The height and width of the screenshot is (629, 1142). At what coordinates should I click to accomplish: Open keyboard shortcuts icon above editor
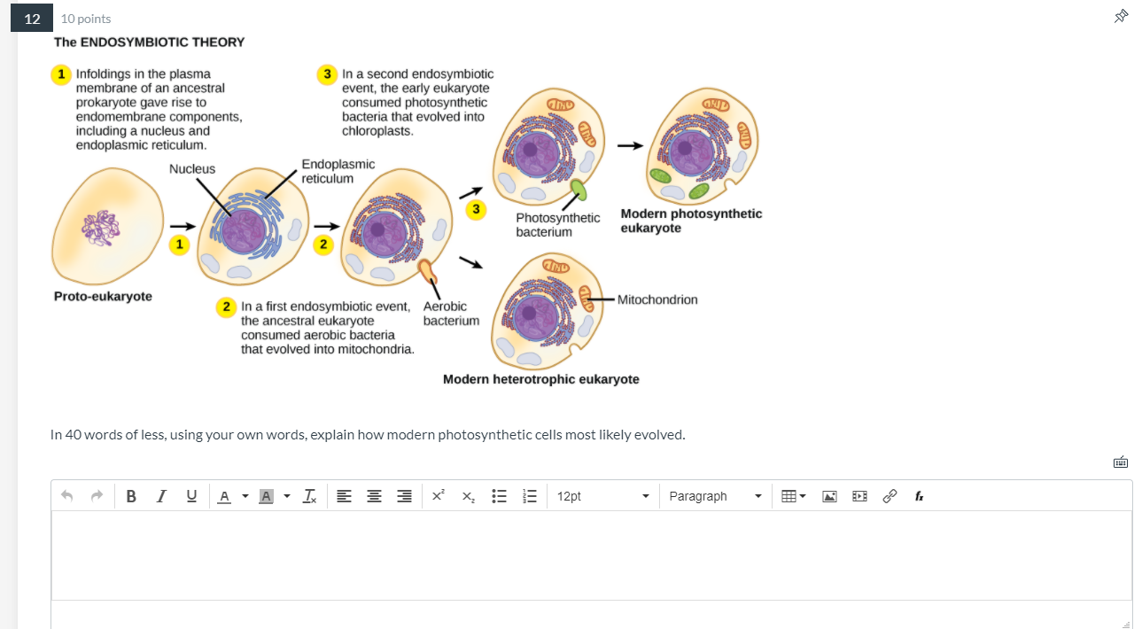click(x=1121, y=462)
